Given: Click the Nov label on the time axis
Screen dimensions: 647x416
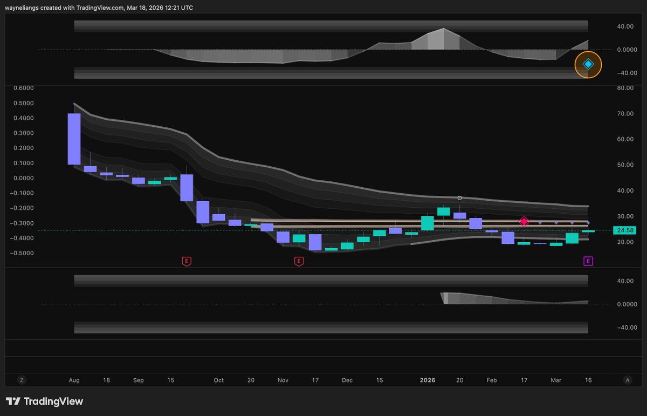Looking at the screenshot, I should pos(283,380).
